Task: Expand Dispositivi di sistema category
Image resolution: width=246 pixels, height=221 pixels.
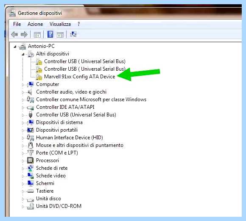Action: point(23,123)
